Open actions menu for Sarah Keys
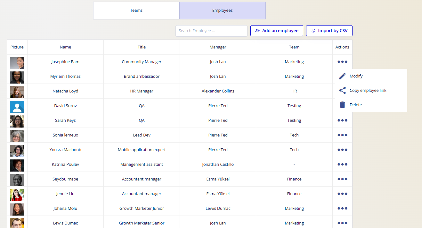The width and height of the screenshot is (422, 228). point(342,121)
